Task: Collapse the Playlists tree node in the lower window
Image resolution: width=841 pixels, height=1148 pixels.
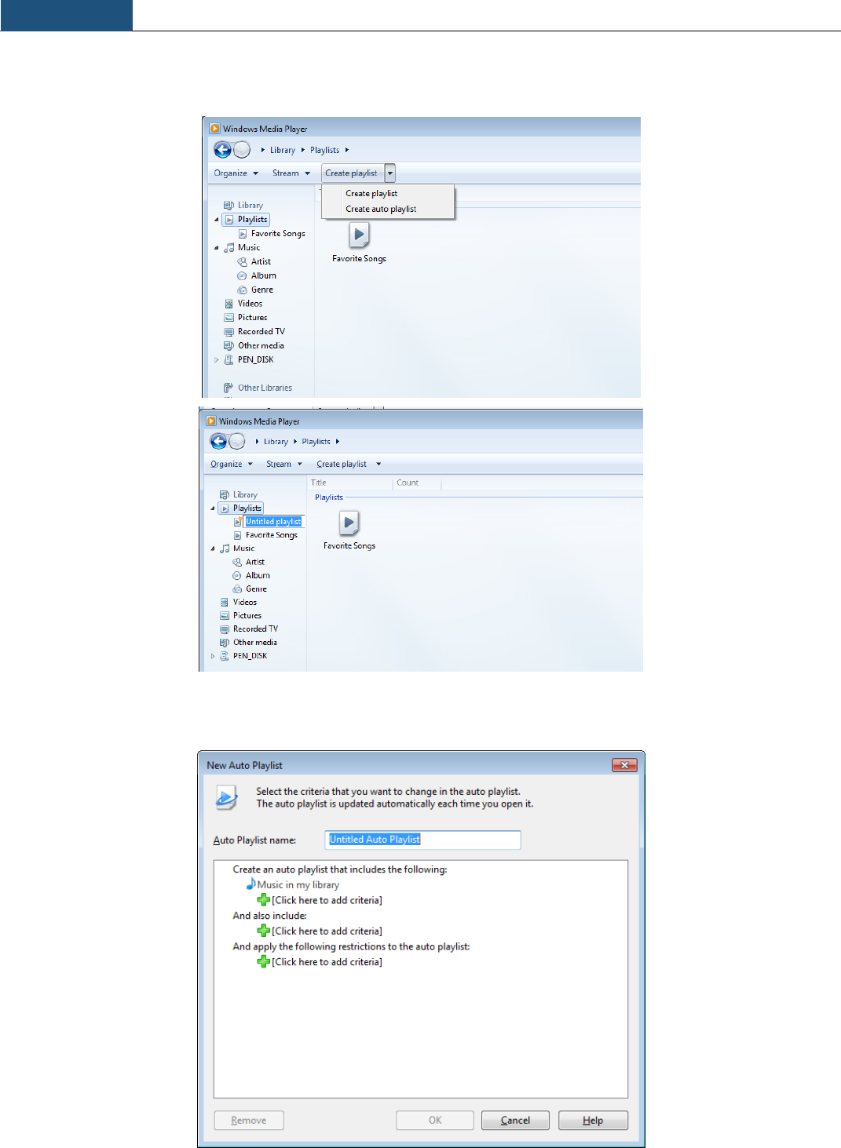Action: 213,508
